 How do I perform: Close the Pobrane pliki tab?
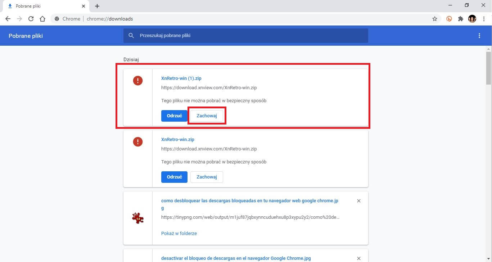click(83, 6)
